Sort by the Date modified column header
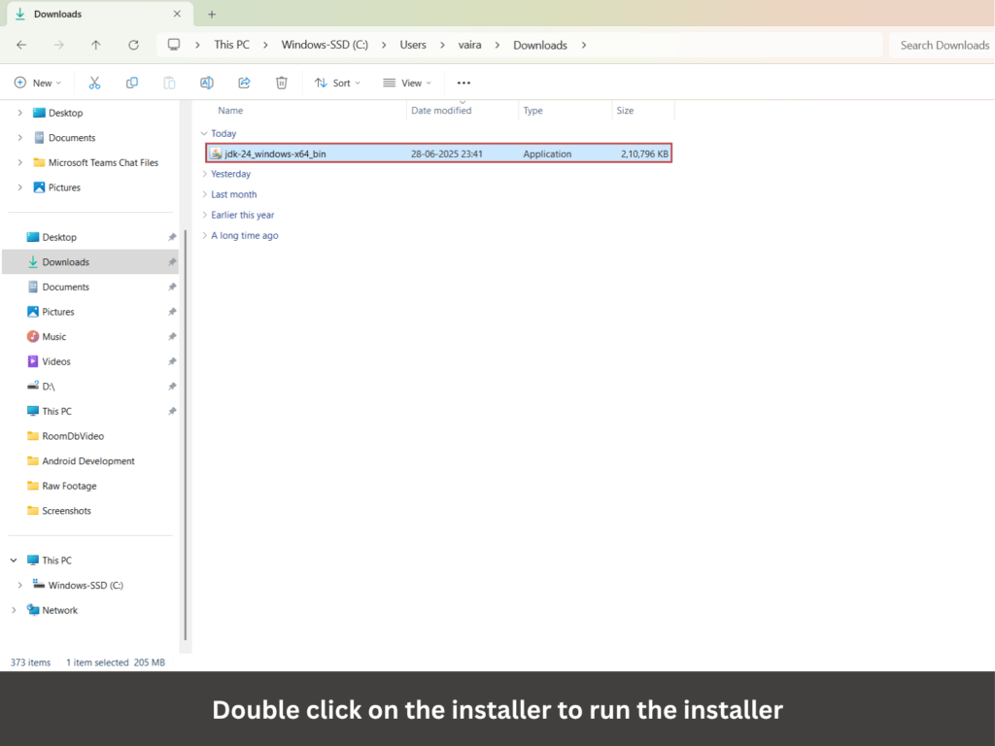Image resolution: width=995 pixels, height=746 pixels. click(x=441, y=111)
